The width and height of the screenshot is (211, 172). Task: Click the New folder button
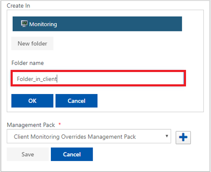(32, 44)
